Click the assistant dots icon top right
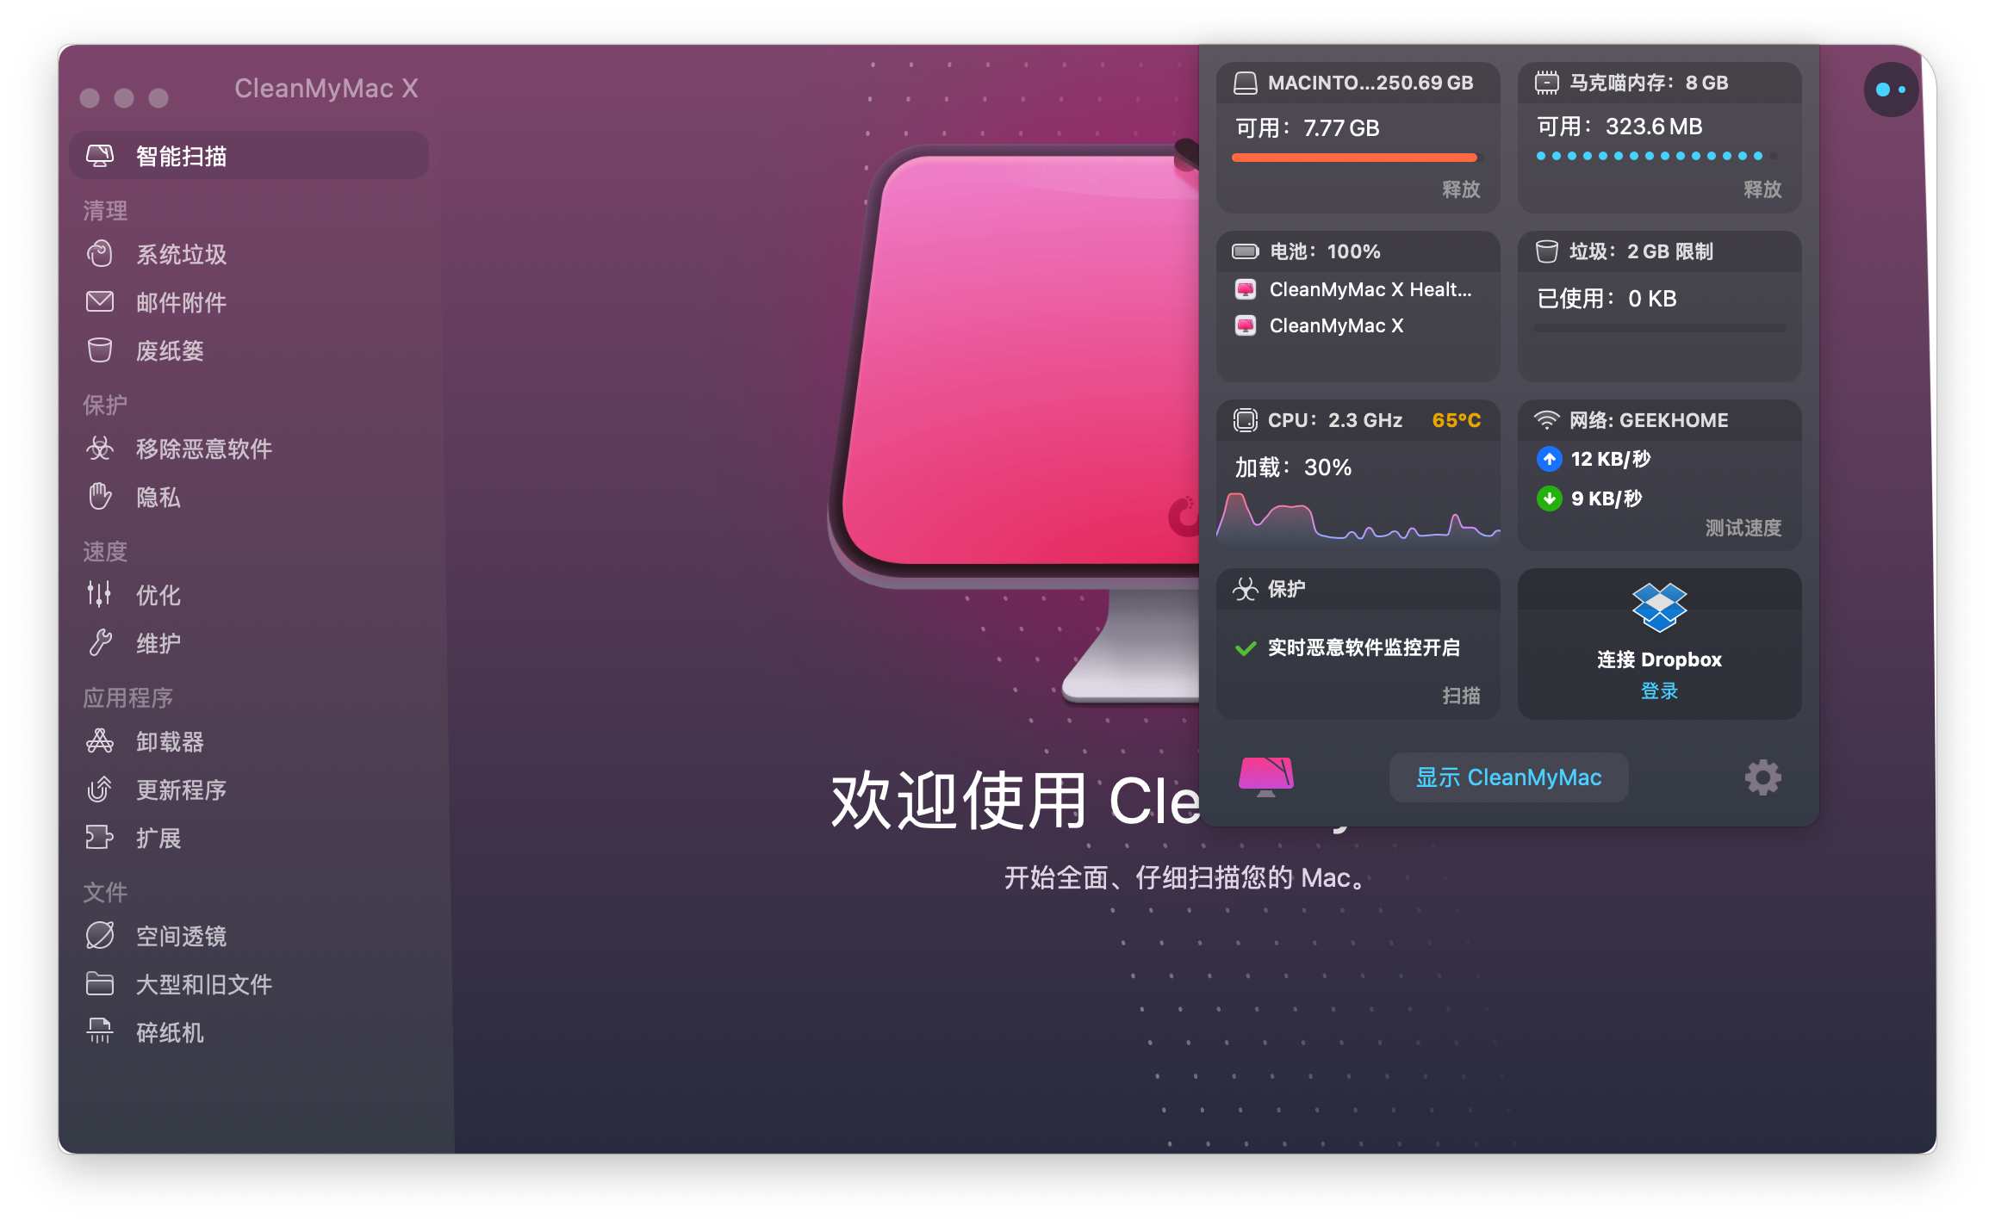1995x1226 pixels. coord(1891,90)
